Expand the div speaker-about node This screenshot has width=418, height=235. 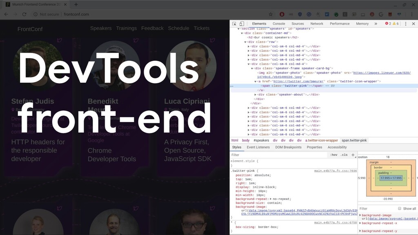(x=255, y=95)
